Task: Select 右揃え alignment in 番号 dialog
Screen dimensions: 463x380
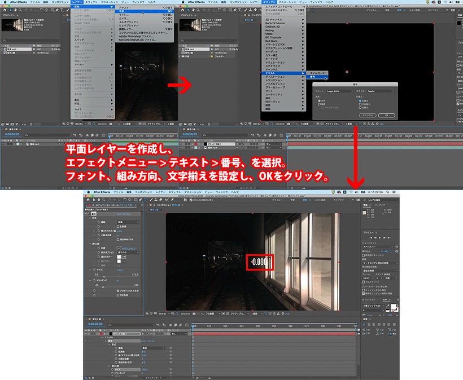Action: [360, 108]
